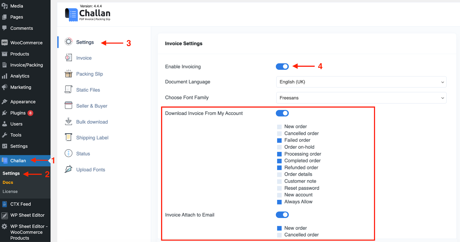Uncheck the Refunded order checkbox
Viewport: 460px width, 242px height.
point(279,168)
